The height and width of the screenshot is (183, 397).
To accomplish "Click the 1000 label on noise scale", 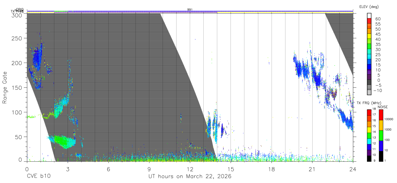I will coord(389,129).
